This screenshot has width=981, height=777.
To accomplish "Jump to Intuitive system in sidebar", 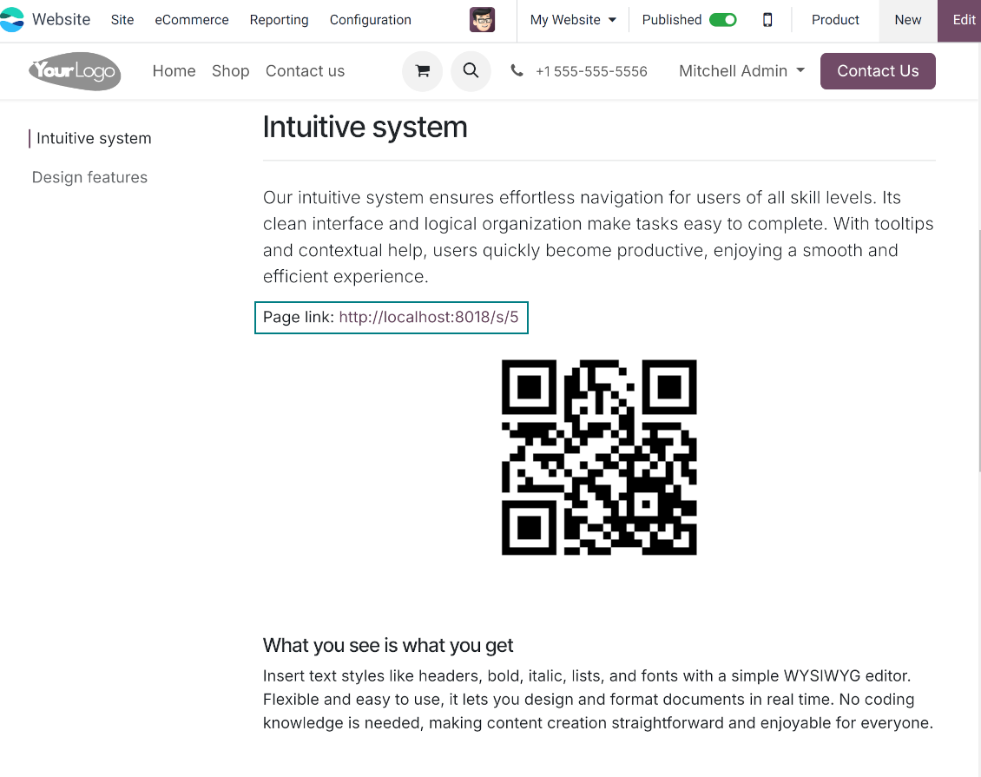I will (x=94, y=138).
